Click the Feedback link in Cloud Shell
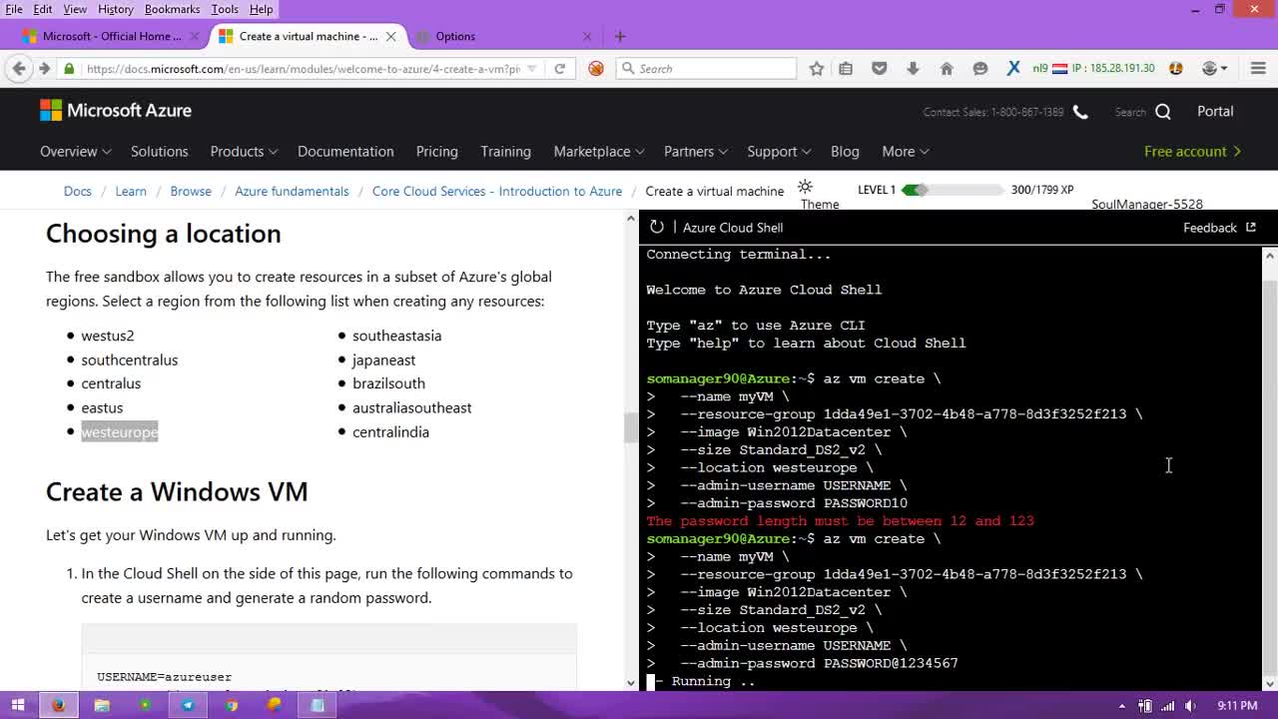 tap(1219, 228)
